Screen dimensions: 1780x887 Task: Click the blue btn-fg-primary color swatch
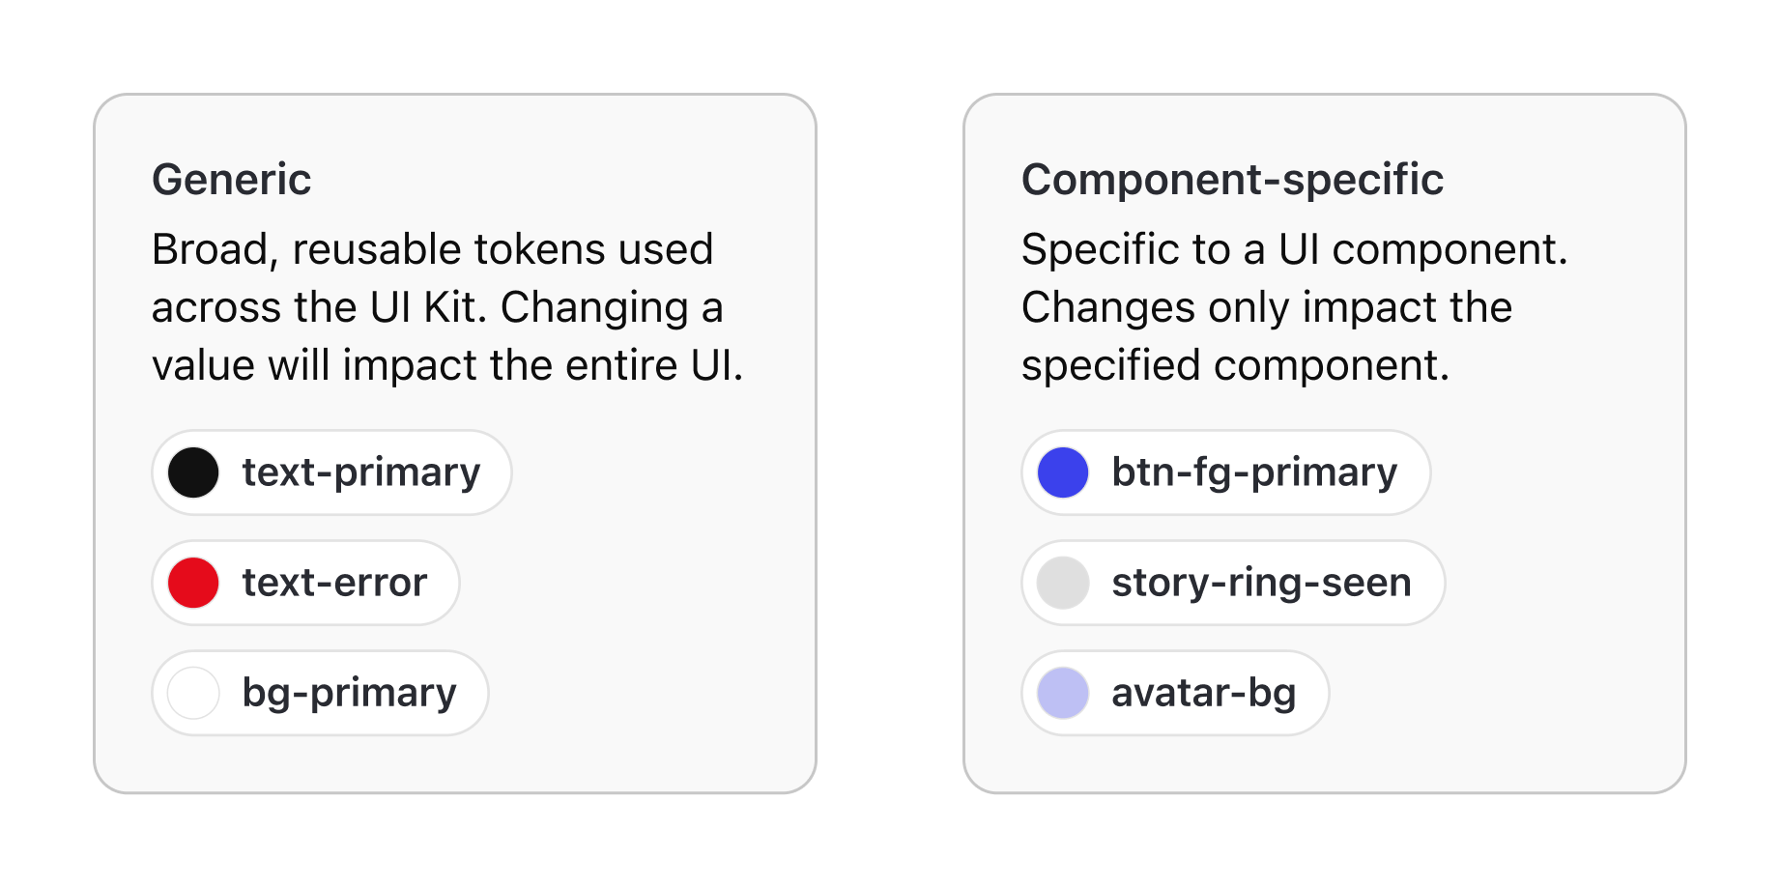coord(1063,472)
